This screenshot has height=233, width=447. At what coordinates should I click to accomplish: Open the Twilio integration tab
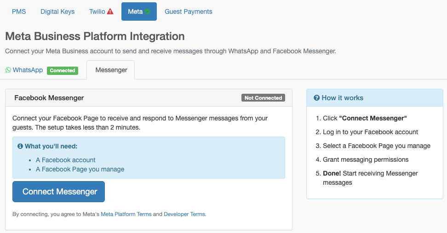97,11
